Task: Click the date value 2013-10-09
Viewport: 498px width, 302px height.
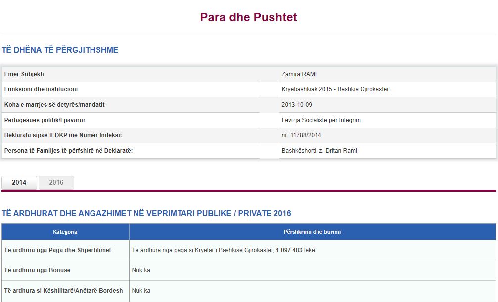Action: [x=297, y=105]
